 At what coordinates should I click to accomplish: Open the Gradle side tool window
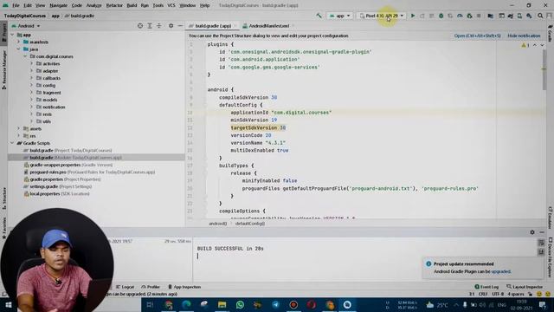click(x=551, y=33)
